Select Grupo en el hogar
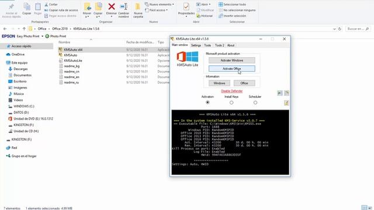The image size is (374, 210). coord(24,156)
